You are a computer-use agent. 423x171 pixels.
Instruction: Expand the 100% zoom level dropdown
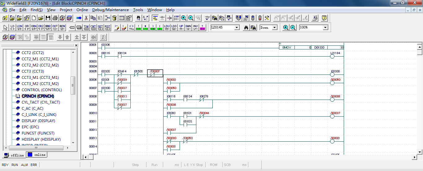click(325, 28)
